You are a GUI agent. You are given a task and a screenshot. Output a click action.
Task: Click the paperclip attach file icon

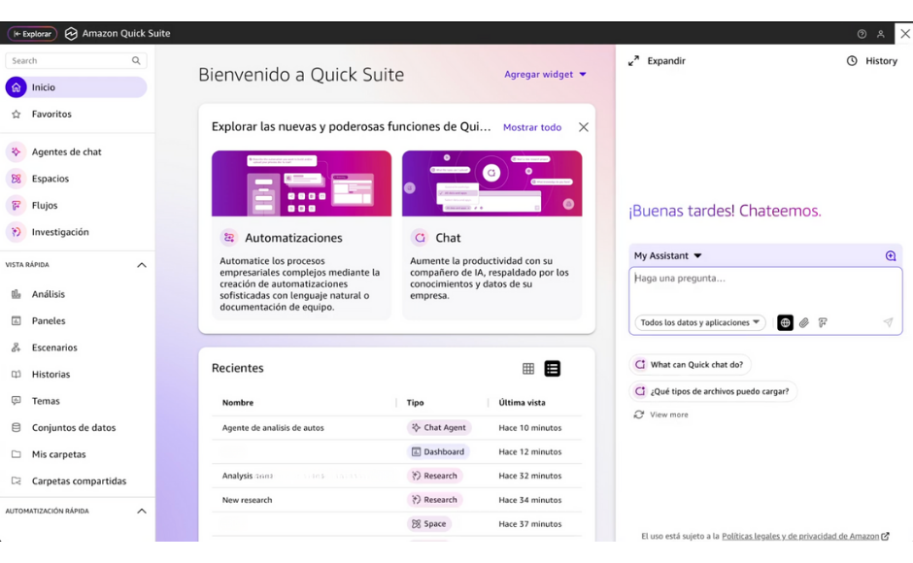coord(804,323)
